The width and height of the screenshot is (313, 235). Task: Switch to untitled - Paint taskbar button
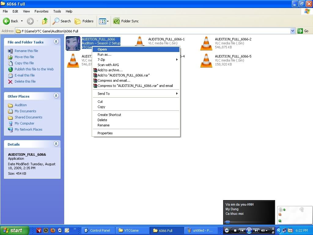pos(201,231)
